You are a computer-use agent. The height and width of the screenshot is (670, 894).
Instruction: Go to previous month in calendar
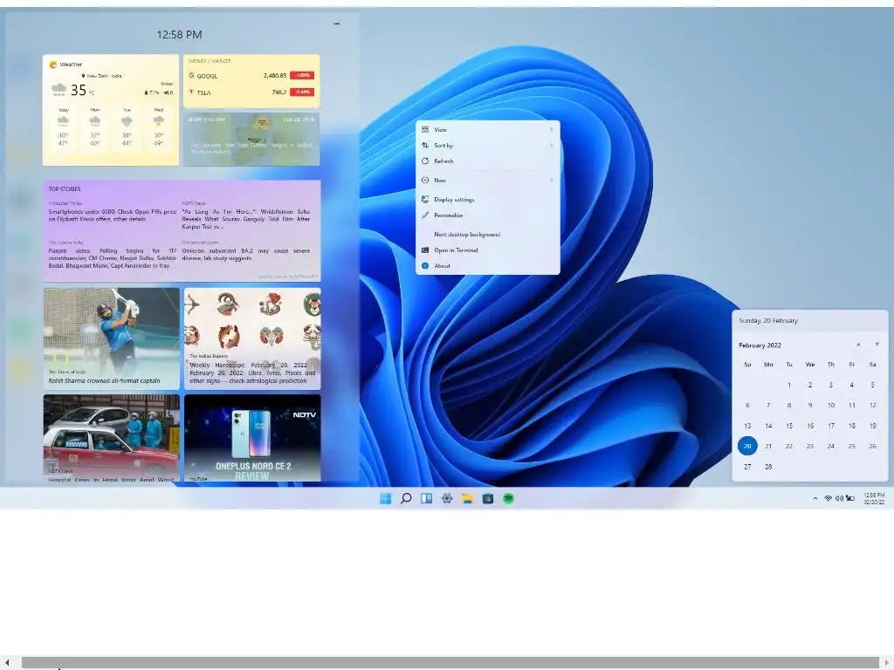point(858,345)
